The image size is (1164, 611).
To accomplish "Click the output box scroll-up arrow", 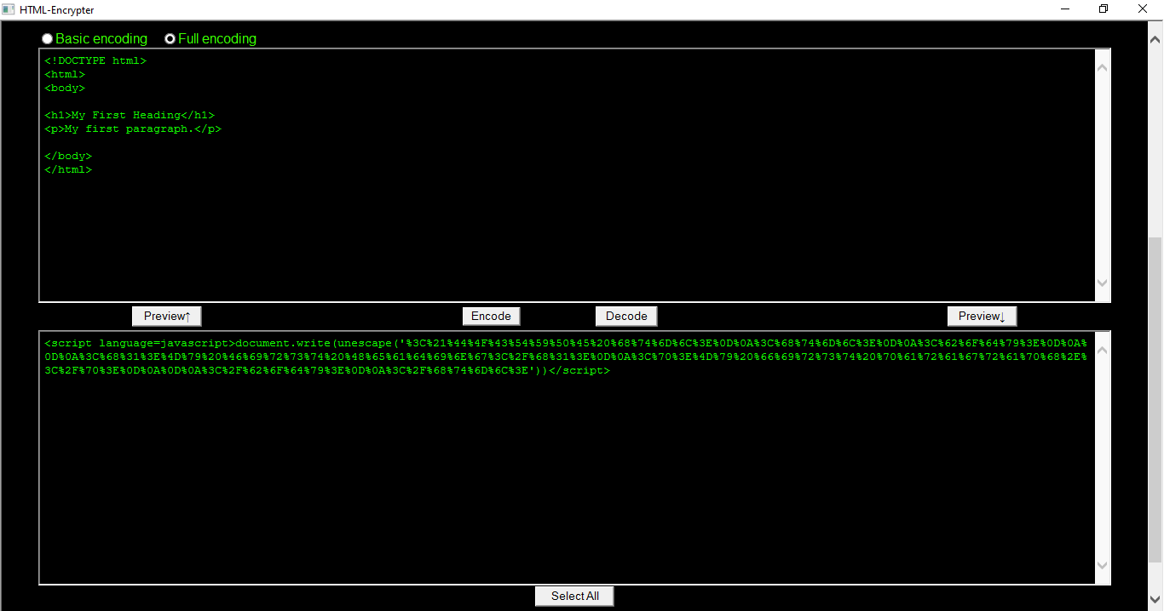I will 1102,350.
